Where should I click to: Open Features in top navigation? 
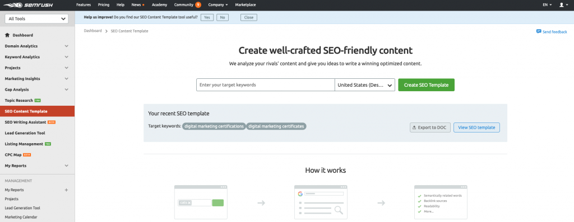click(x=84, y=5)
